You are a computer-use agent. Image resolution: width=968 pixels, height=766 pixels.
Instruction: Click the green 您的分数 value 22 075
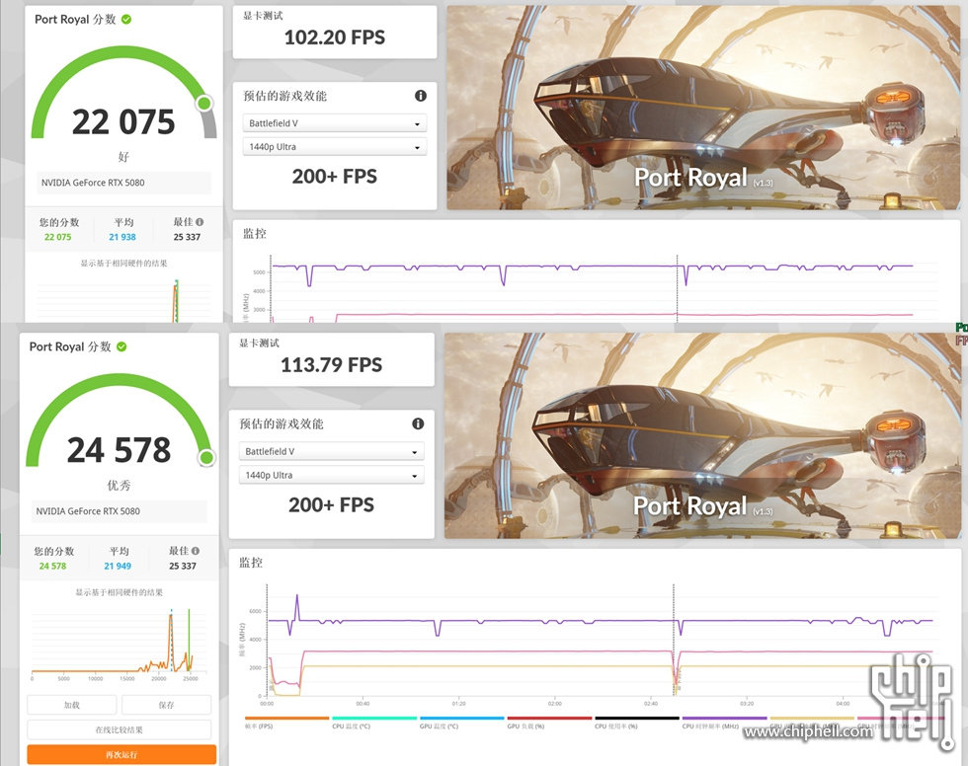click(x=57, y=237)
